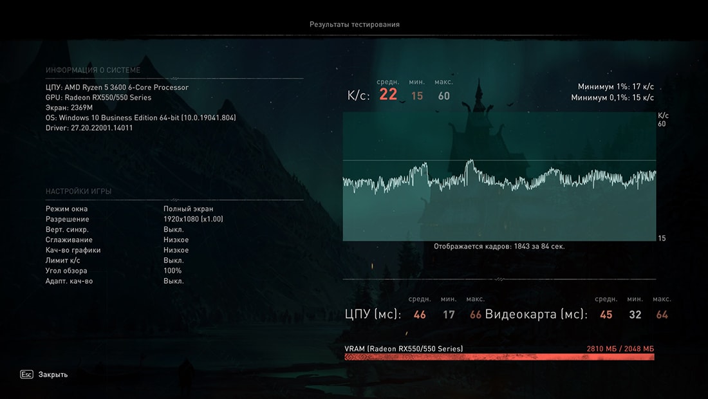This screenshot has height=399, width=708.
Task: Click the Driver: 27.20.22001.14011 line
Action: pos(89,127)
